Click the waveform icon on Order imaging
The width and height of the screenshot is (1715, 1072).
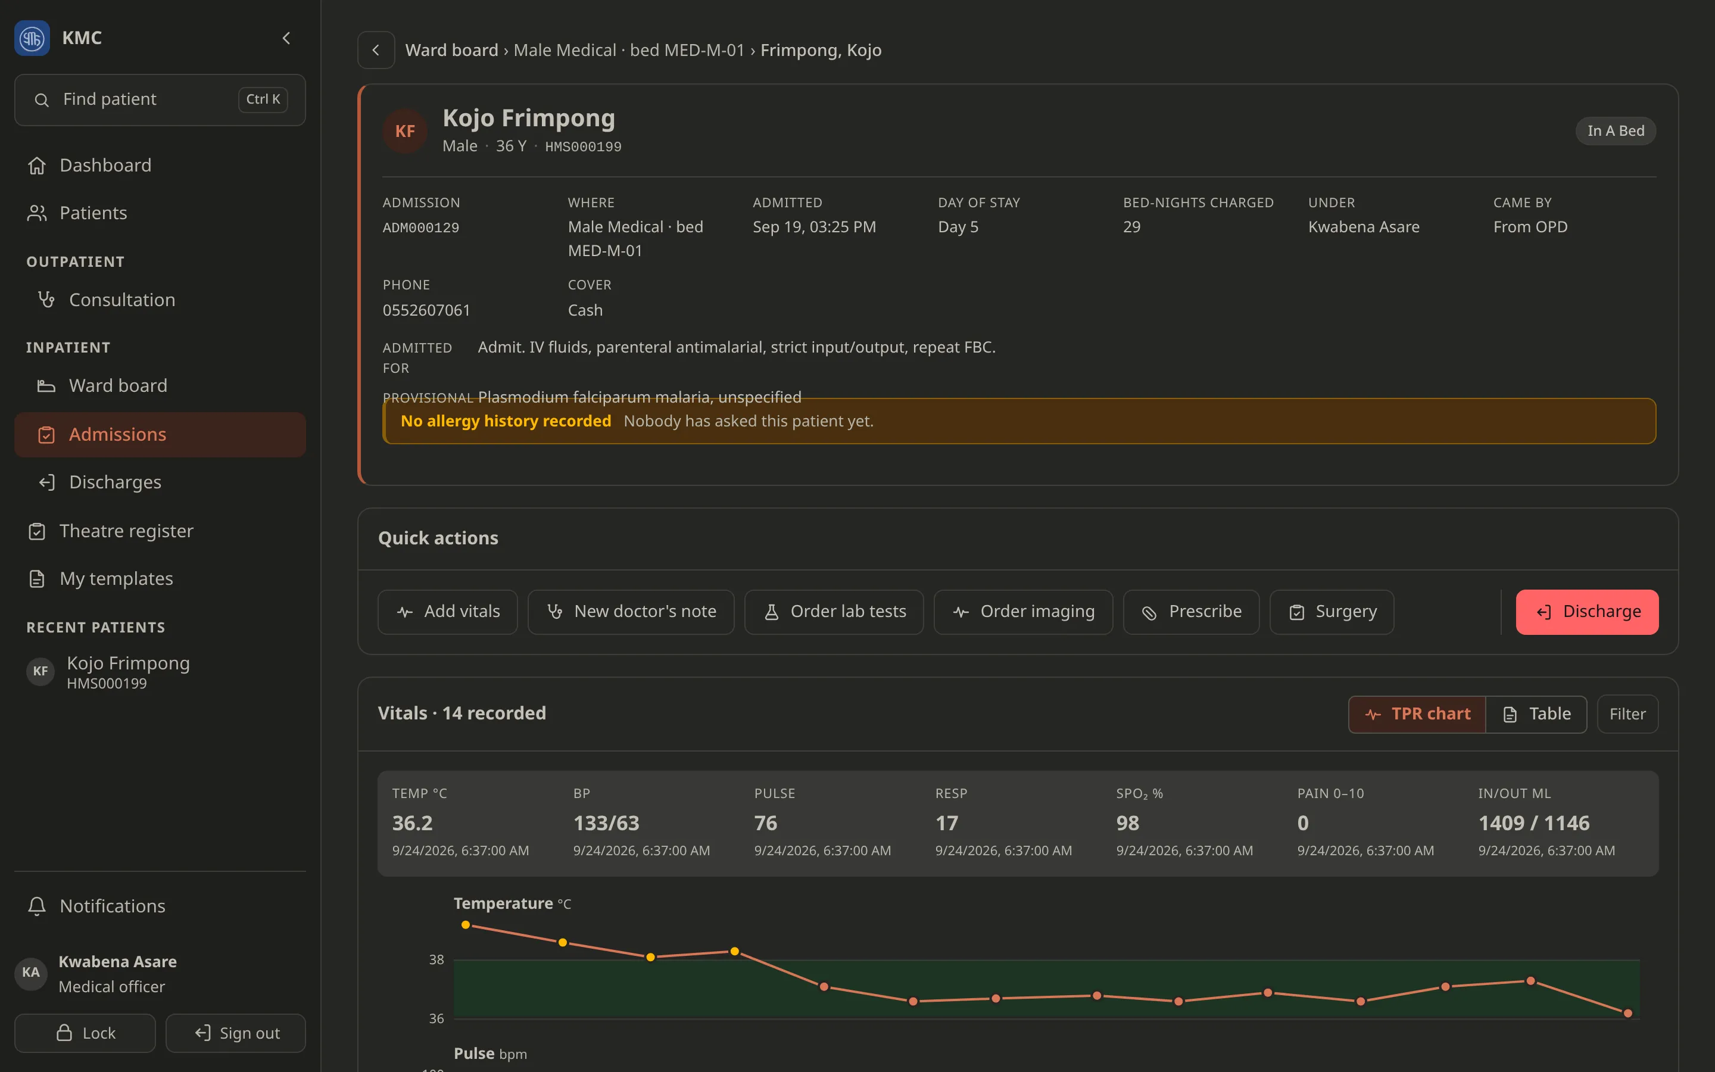(961, 612)
